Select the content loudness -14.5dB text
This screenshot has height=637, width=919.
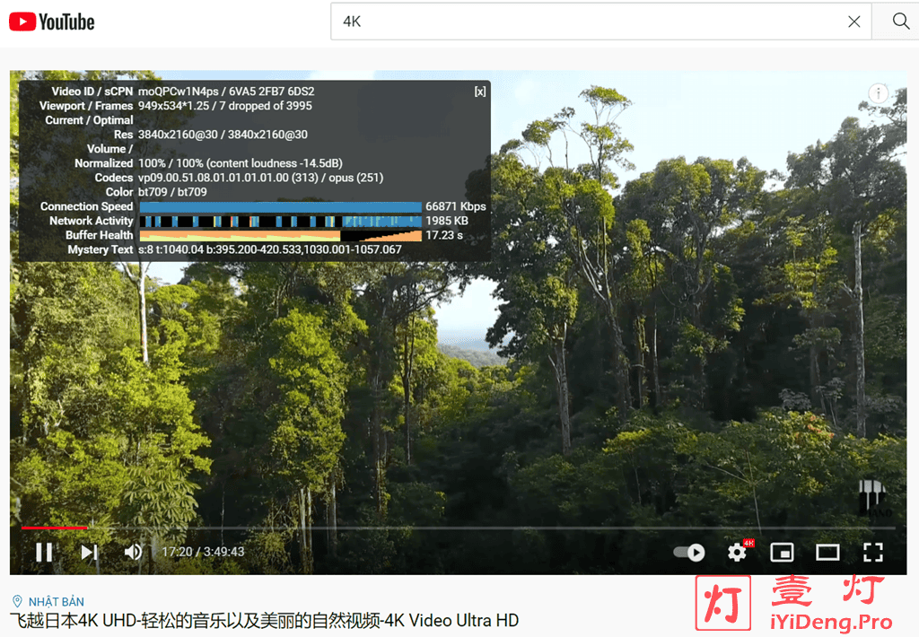[x=275, y=163]
